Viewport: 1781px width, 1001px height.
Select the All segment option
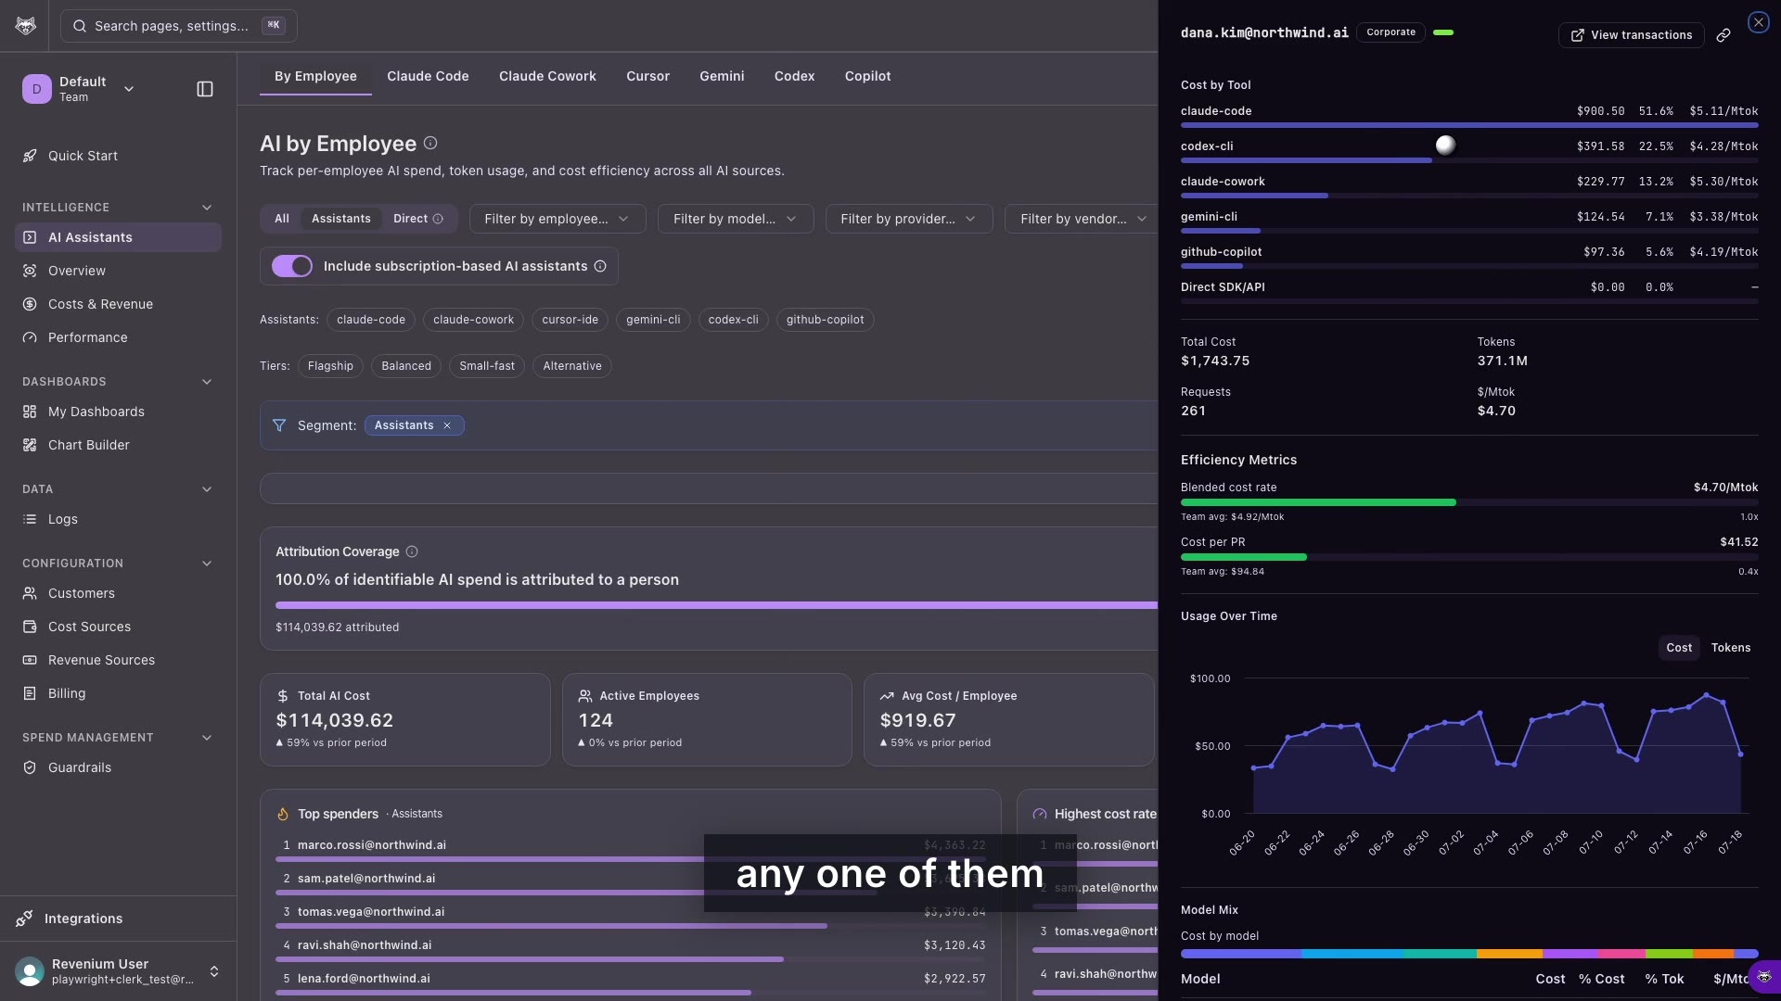coord(282,219)
